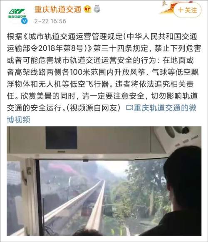Open the 重庆轨道交通的微博视频 link

161,108
